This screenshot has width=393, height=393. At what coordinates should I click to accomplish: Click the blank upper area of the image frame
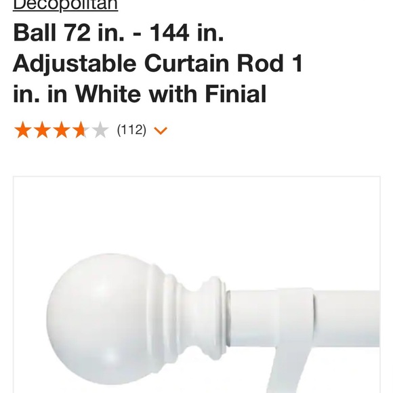pyautogui.click(x=196, y=213)
